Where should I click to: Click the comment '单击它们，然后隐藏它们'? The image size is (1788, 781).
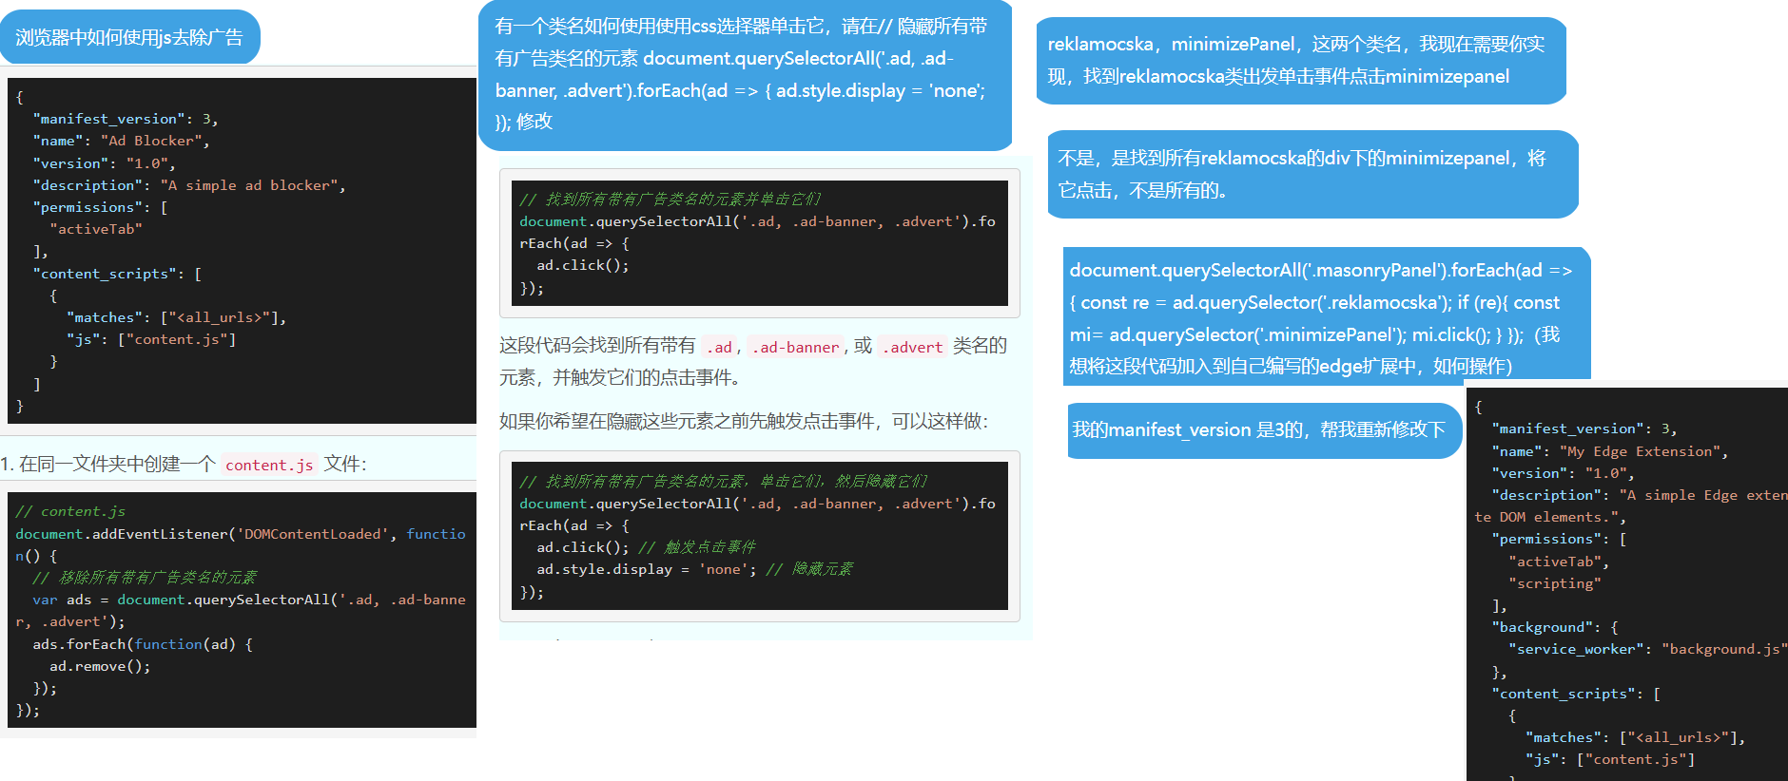843,481
